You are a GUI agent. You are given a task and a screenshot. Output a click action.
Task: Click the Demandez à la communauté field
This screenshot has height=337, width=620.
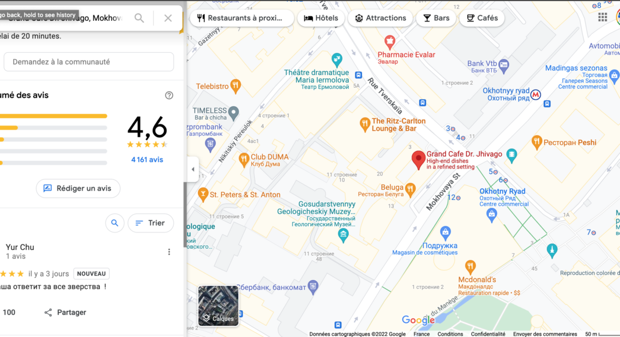(x=89, y=62)
